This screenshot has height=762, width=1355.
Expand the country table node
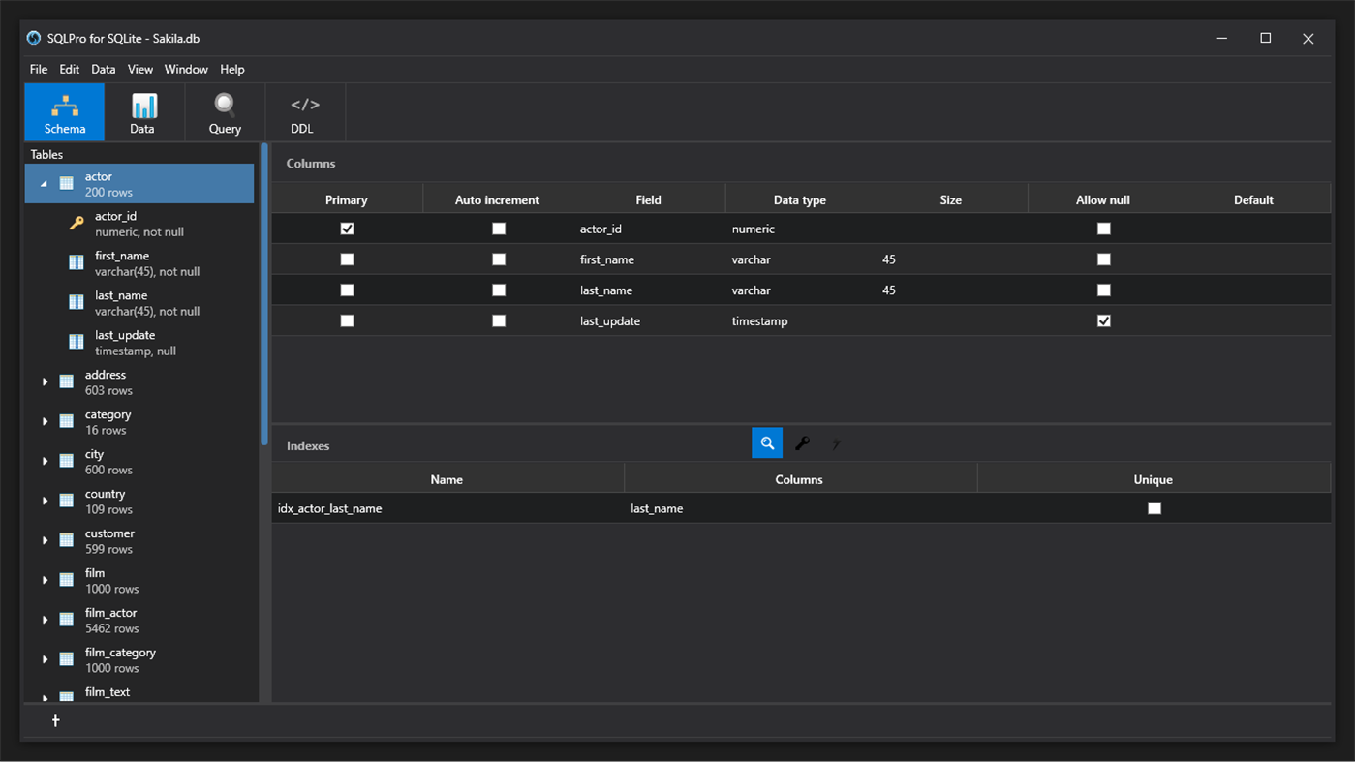pyautogui.click(x=45, y=502)
